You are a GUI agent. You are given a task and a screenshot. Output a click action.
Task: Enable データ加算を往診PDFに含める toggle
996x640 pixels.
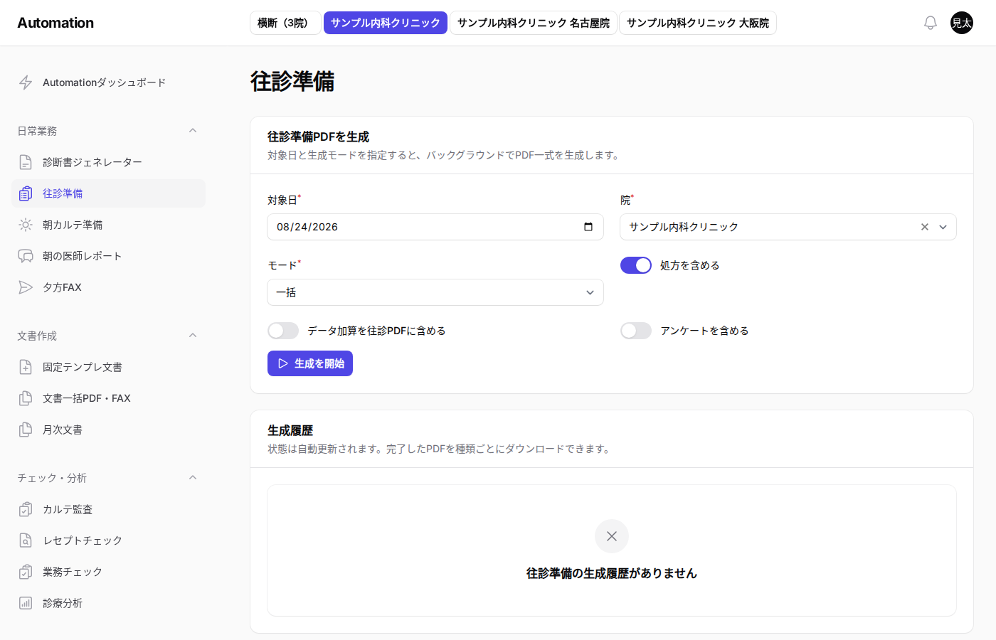coord(283,331)
